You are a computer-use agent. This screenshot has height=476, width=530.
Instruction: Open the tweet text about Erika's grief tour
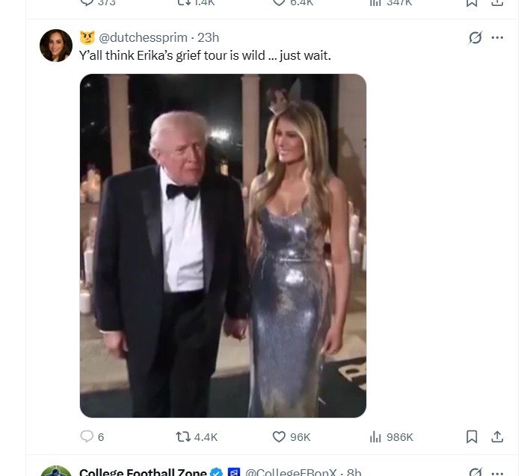[x=205, y=55]
